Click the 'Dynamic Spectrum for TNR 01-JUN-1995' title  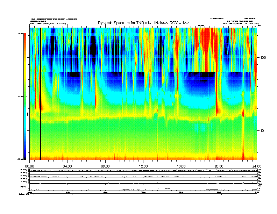point(143,23)
